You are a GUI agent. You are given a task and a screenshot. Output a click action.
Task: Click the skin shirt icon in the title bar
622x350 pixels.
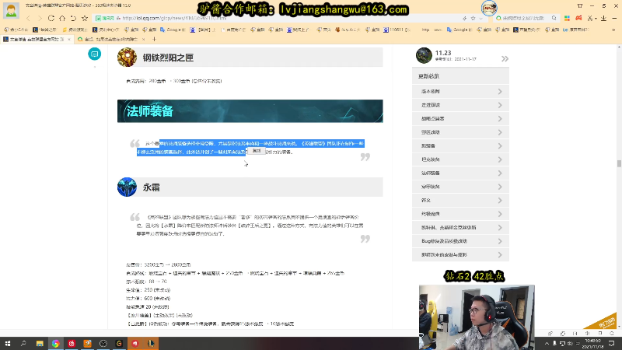coord(580,6)
